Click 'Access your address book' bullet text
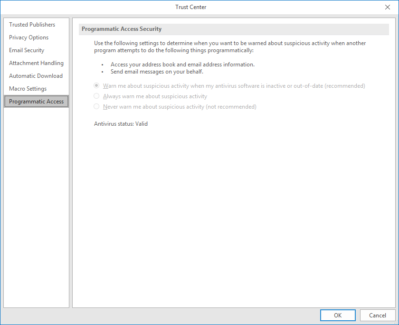Screen dimensions: 399x325 tap(182, 65)
